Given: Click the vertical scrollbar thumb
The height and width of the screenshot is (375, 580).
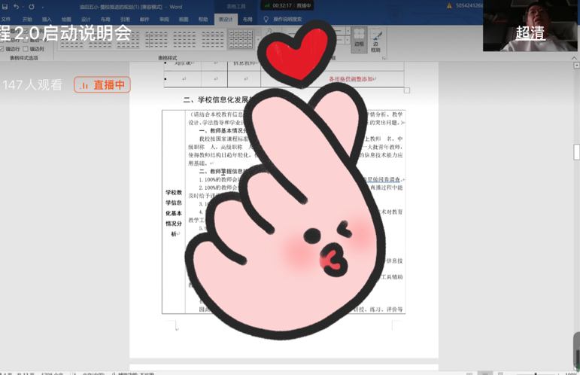Looking at the screenshot, I should click(576, 152).
